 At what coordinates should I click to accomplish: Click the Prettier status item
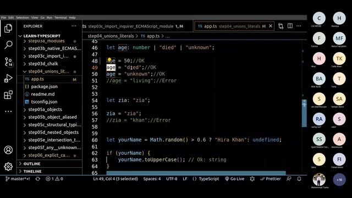pyautogui.click(x=271, y=179)
